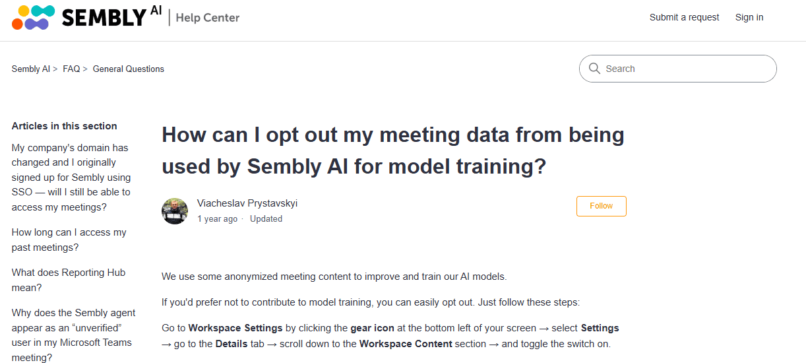Focus the Search input field
The height and width of the screenshot is (363, 806).
coord(678,69)
